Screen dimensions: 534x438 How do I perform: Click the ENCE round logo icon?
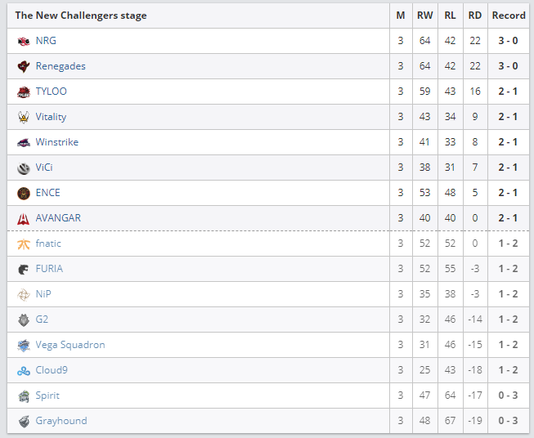[24, 194]
